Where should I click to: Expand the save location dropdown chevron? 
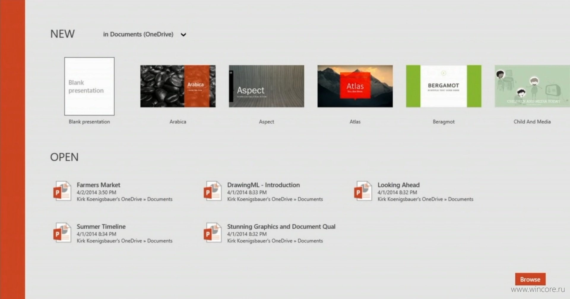coord(183,35)
